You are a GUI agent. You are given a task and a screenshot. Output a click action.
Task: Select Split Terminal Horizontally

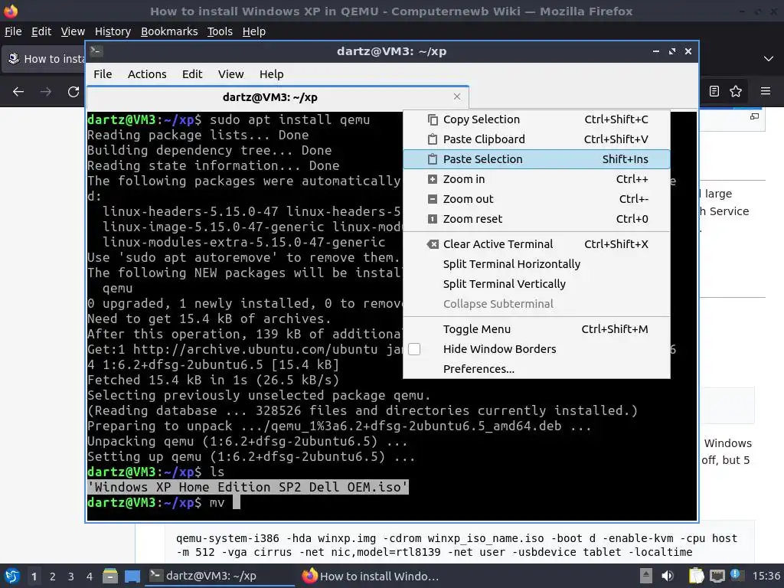click(x=537, y=264)
